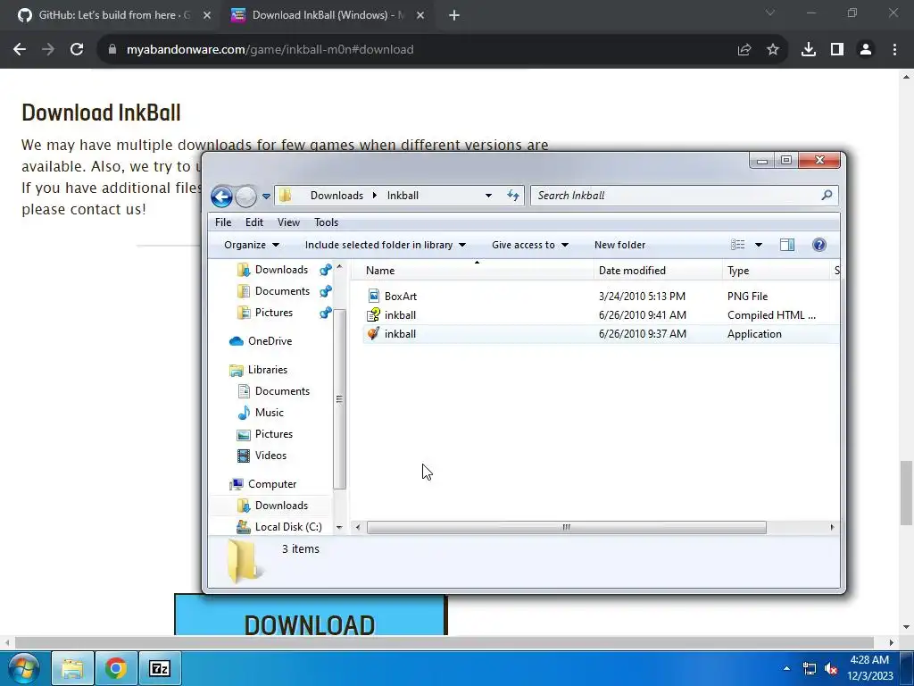Click Downloads in the address breadcrumb
This screenshot has width=914, height=686.
[337, 196]
